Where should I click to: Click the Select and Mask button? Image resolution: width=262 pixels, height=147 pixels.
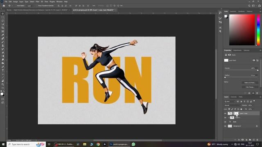point(250,82)
